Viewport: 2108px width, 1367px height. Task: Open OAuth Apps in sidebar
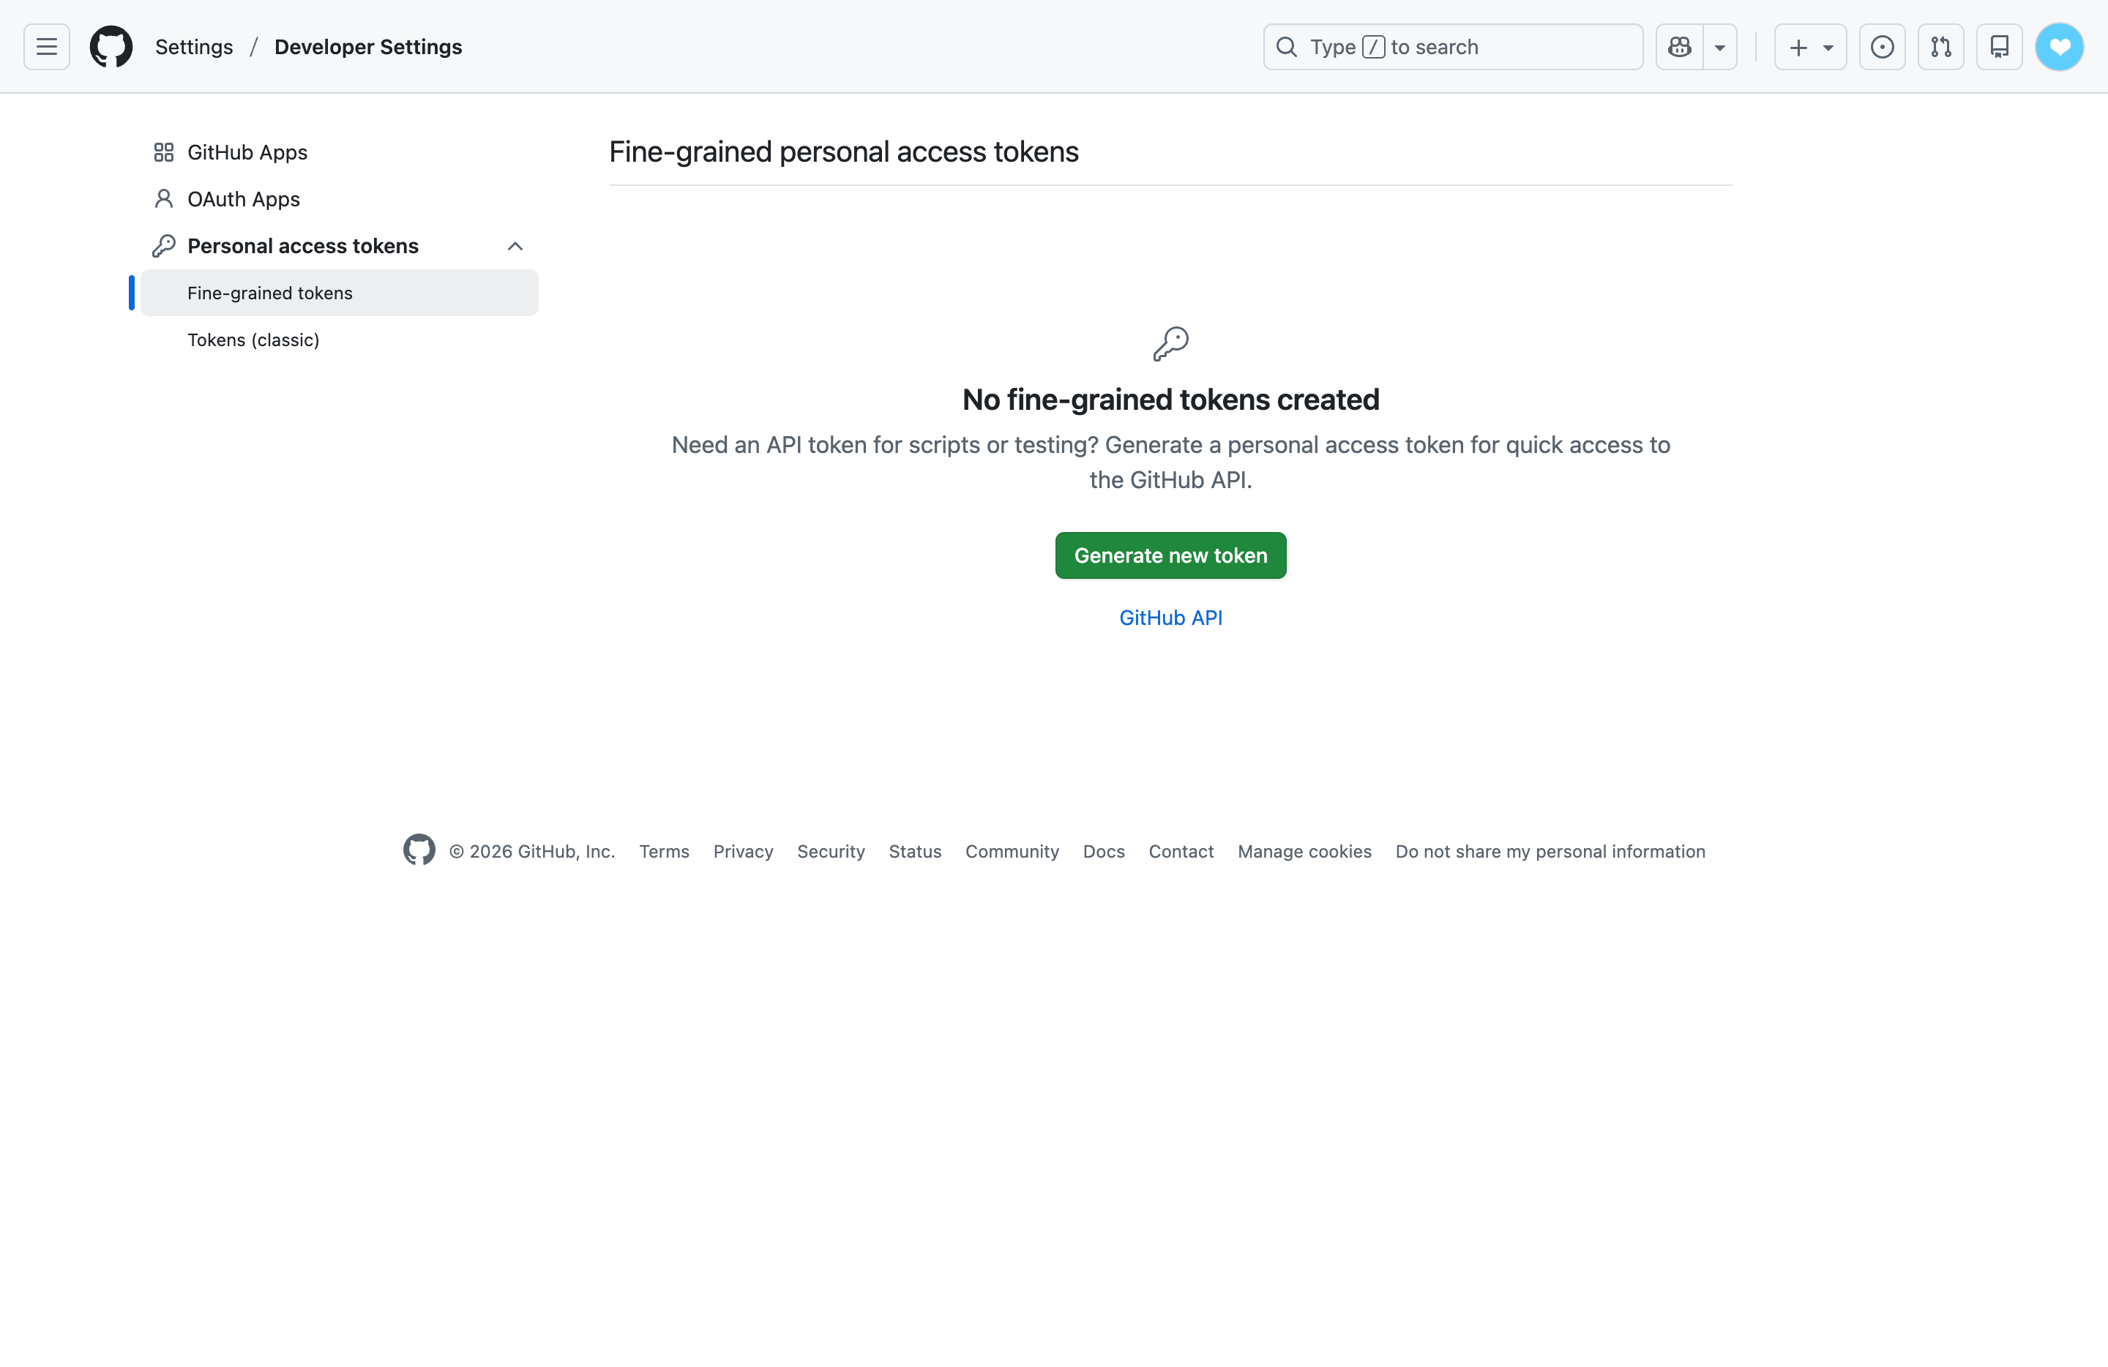click(x=244, y=199)
